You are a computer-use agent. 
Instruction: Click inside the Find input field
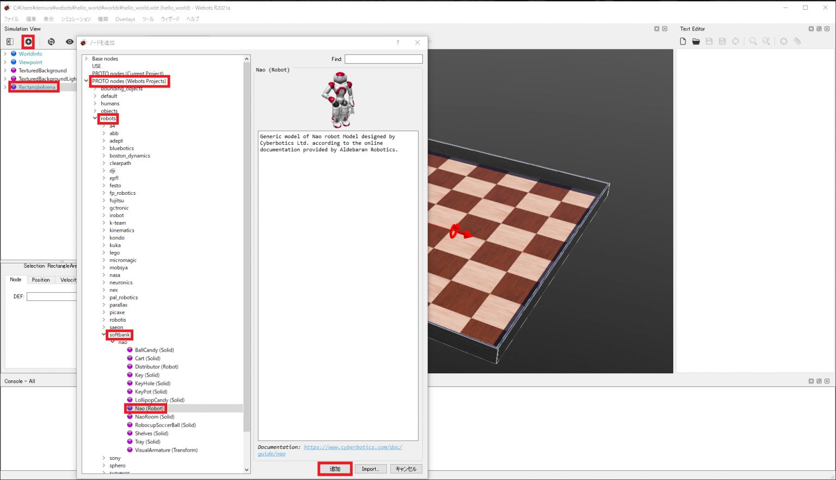(383, 59)
